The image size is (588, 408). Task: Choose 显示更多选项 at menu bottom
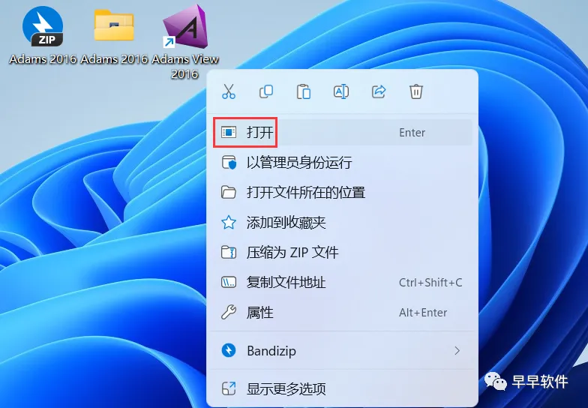click(342, 388)
